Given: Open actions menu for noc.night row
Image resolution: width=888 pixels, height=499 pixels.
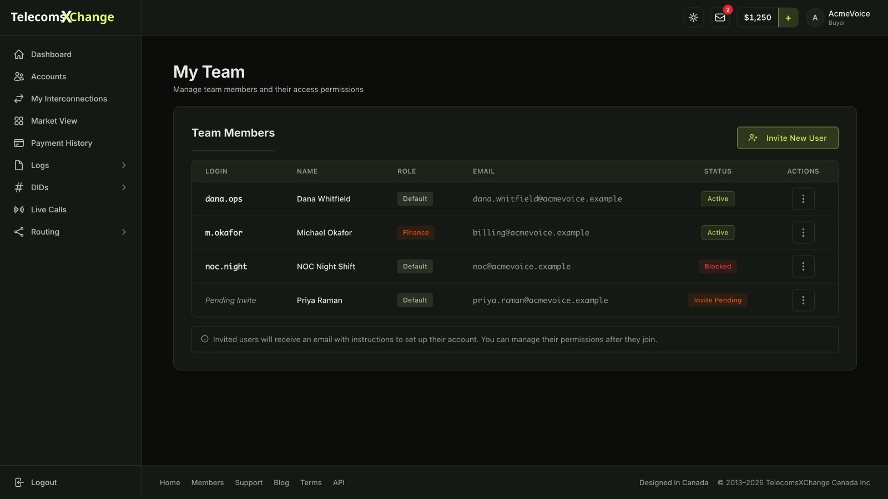Looking at the screenshot, I should pos(803,267).
